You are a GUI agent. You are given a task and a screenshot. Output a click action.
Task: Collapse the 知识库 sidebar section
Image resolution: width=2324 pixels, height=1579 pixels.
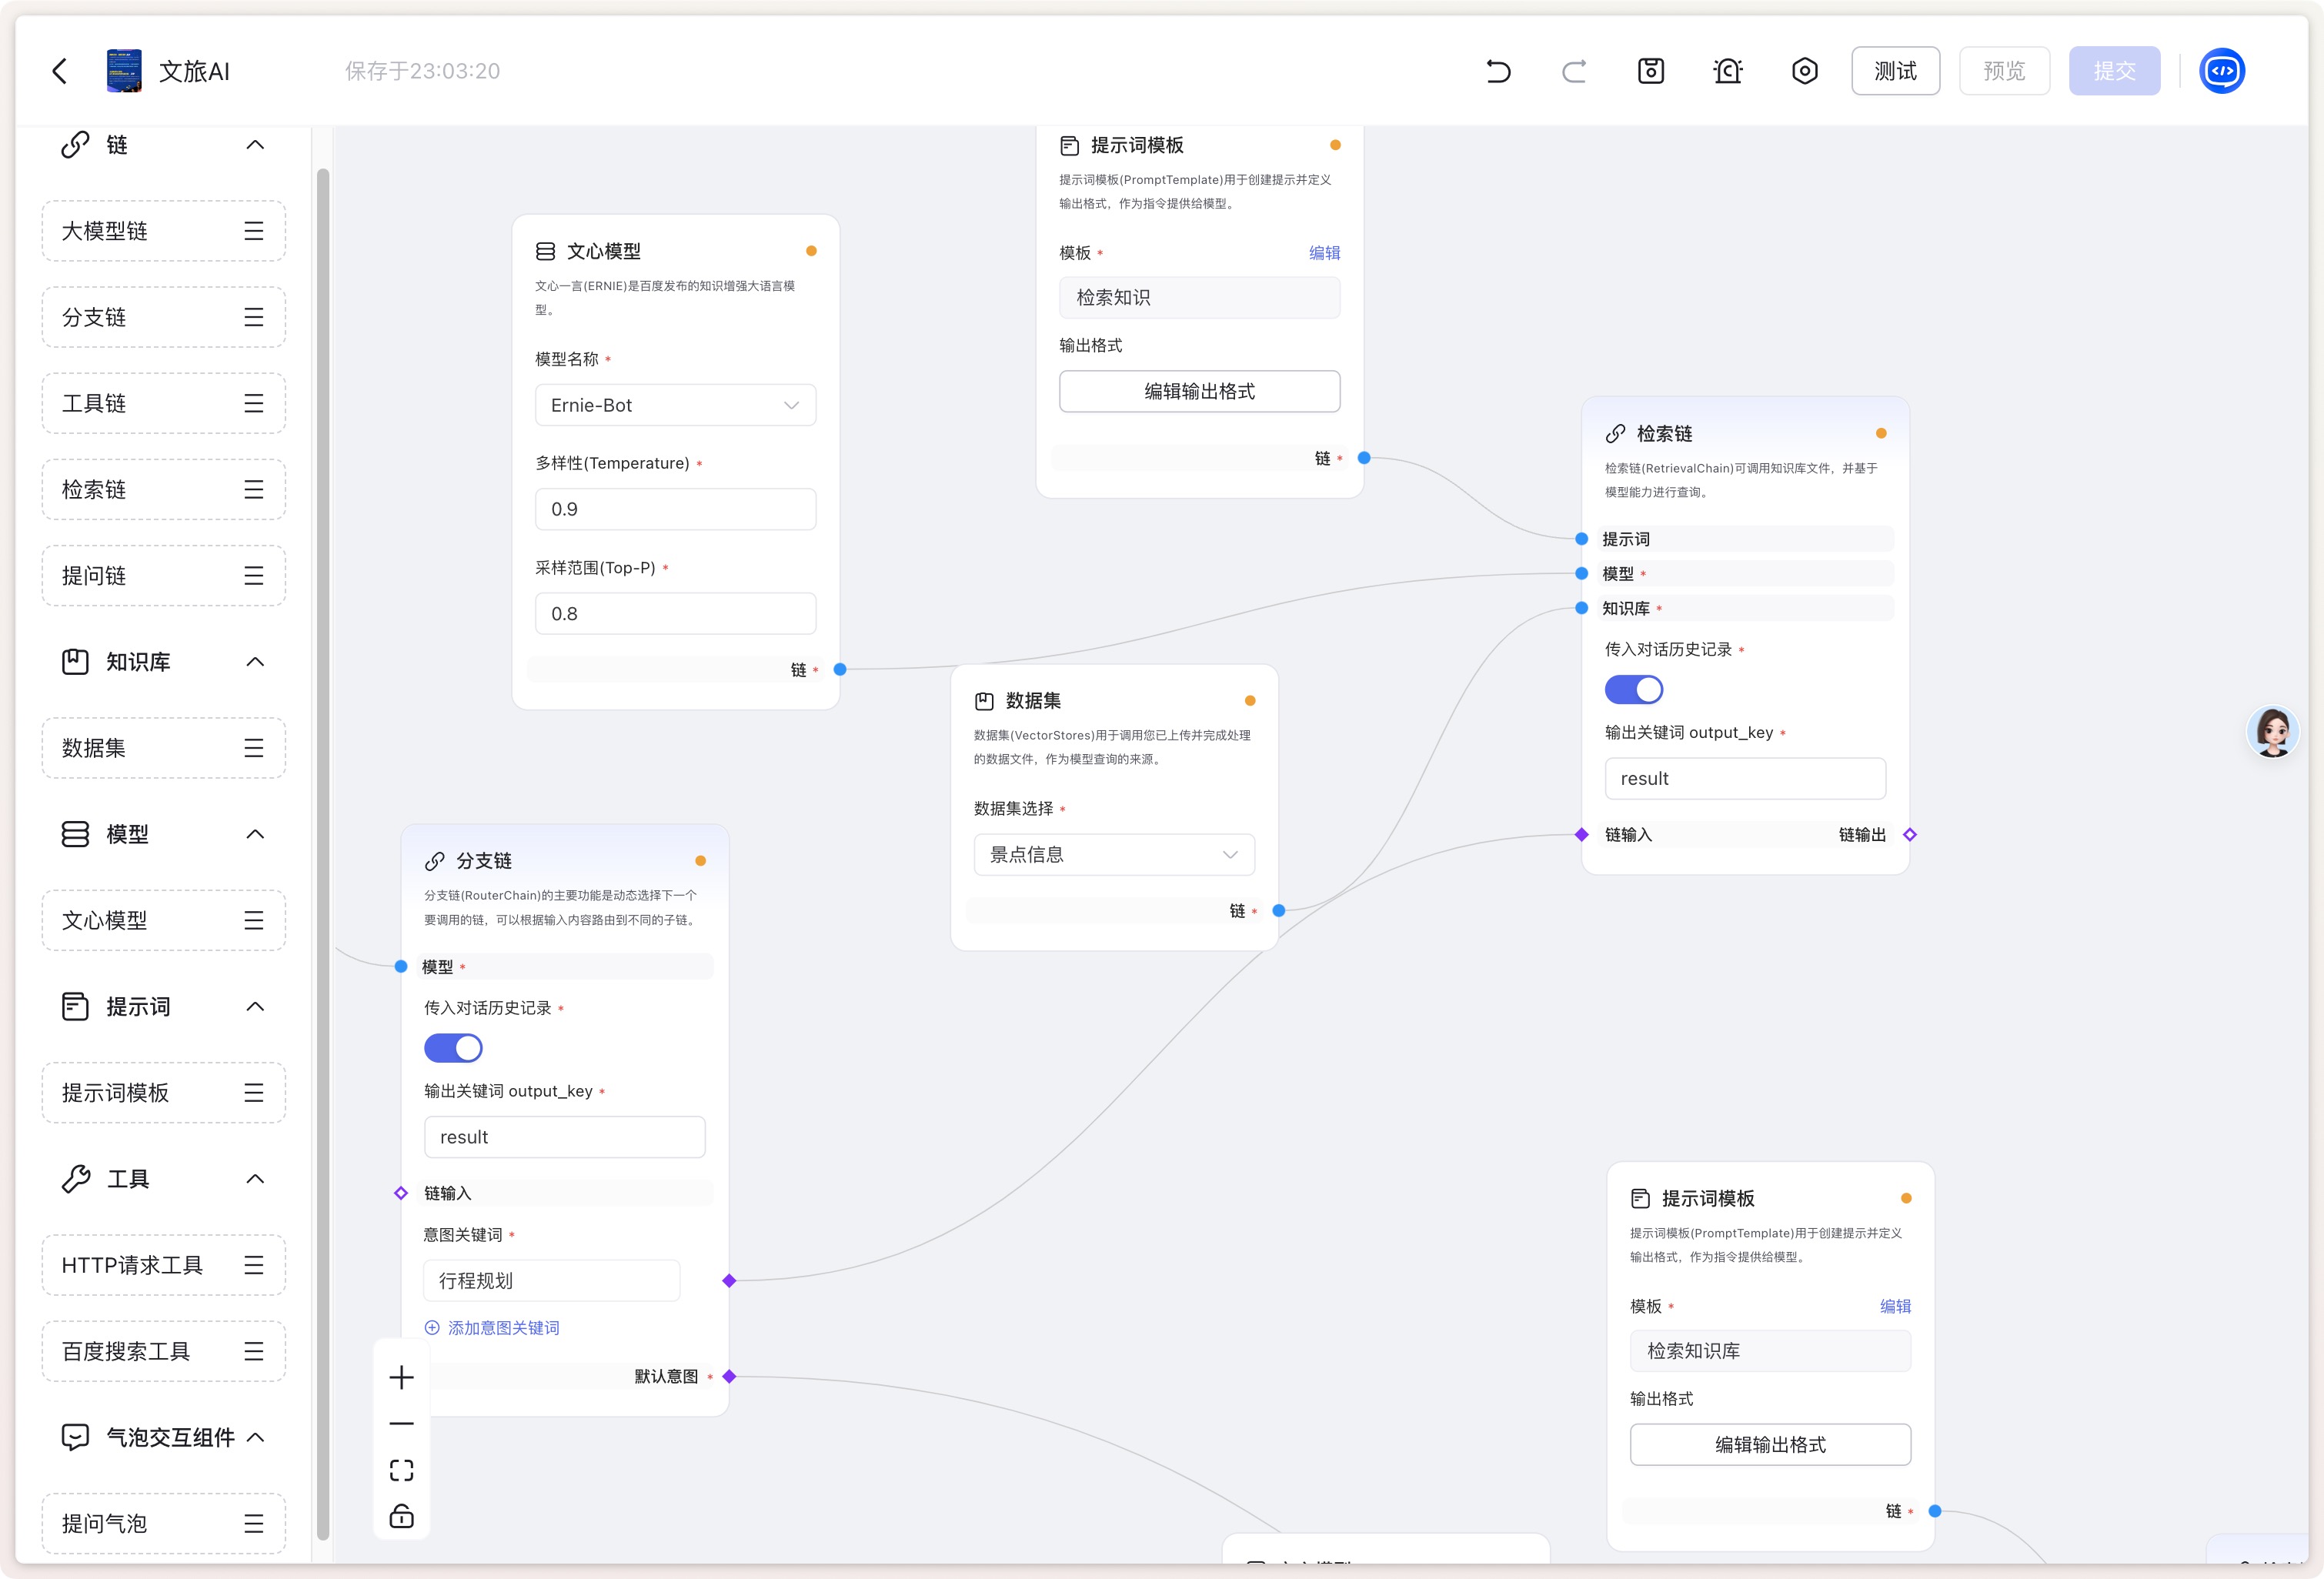[x=255, y=662]
